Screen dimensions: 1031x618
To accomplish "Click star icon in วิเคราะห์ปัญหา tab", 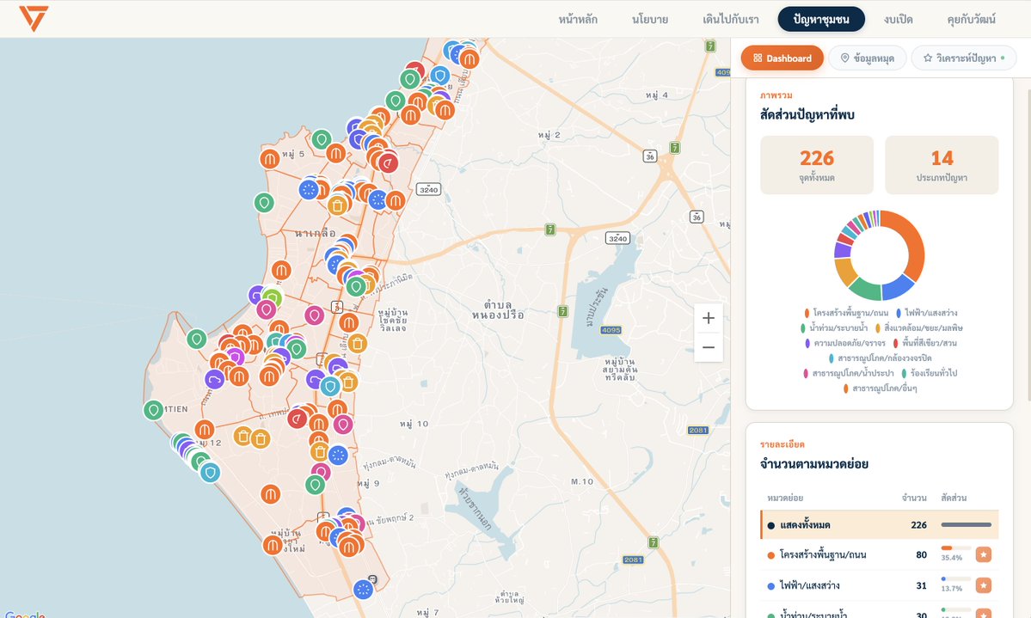I will 928,58.
